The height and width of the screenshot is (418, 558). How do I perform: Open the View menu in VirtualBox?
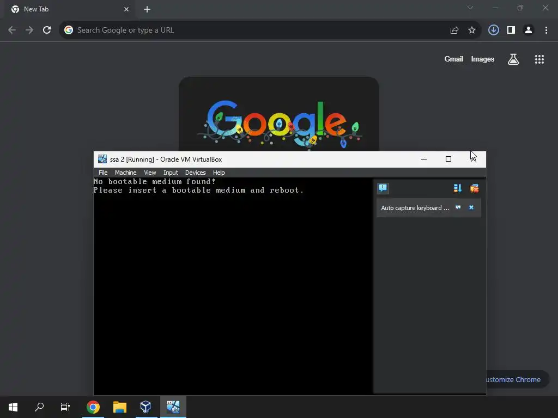click(150, 173)
